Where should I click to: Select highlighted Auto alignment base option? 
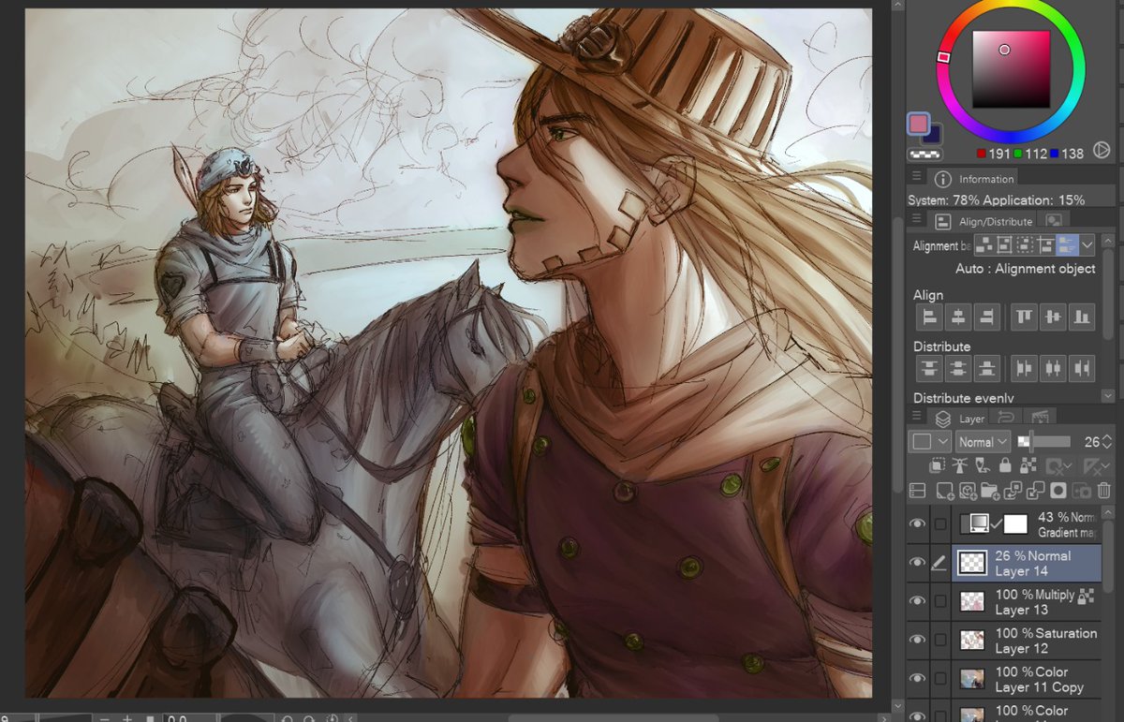pos(1067,245)
